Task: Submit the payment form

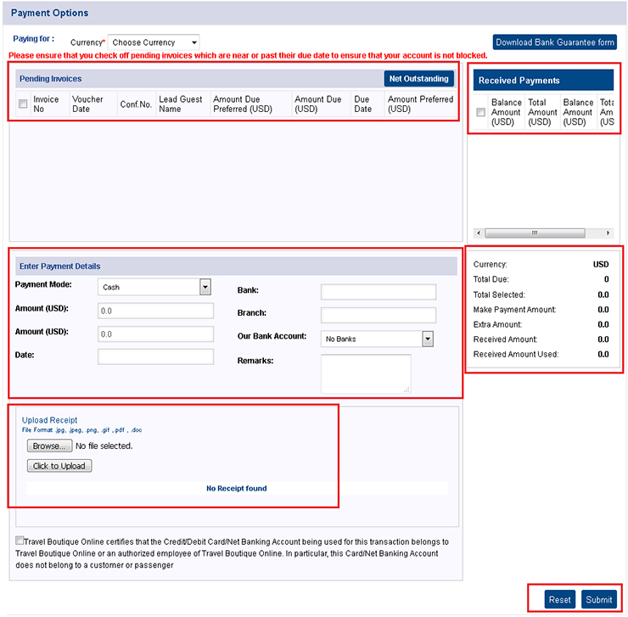Action: pos(598,599)
